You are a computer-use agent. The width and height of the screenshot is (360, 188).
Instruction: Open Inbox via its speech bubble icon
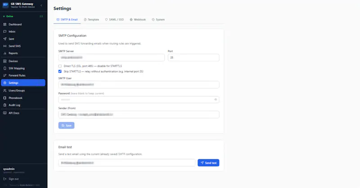point(5,31)
